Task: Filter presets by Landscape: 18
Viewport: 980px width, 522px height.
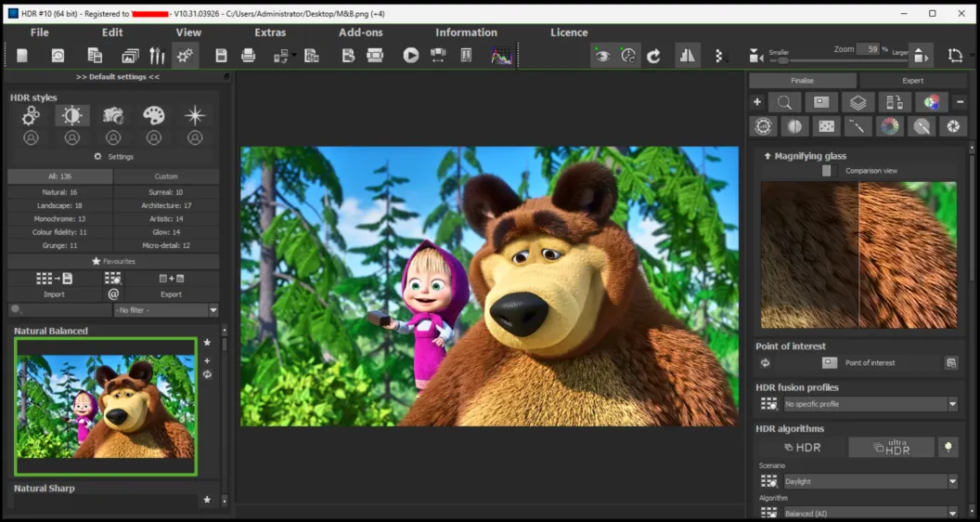Action: [60, 205]
